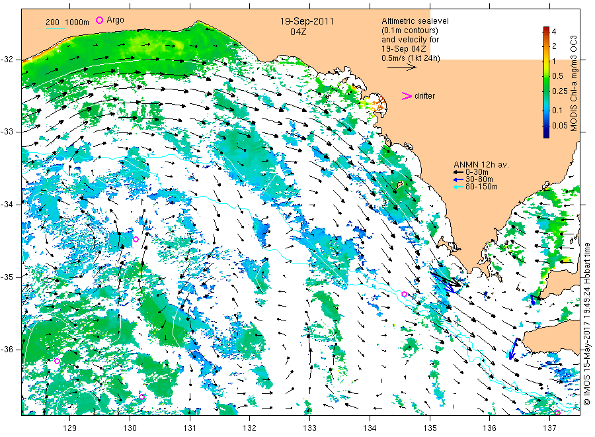Viewport: 595px width, 437px height.
Task: Click the IMOS Hobart time credit text
Action: (587, 324)
